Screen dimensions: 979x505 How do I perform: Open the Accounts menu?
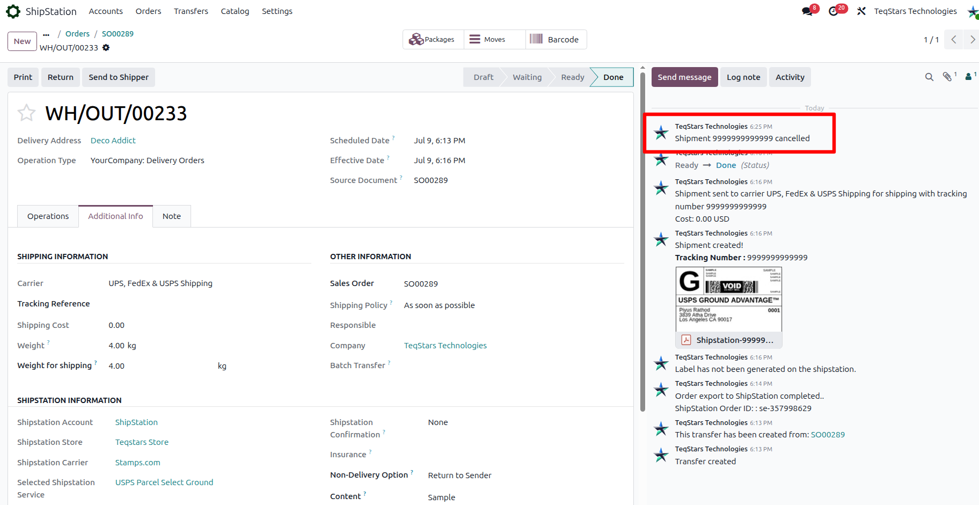[x=106, y=11]
